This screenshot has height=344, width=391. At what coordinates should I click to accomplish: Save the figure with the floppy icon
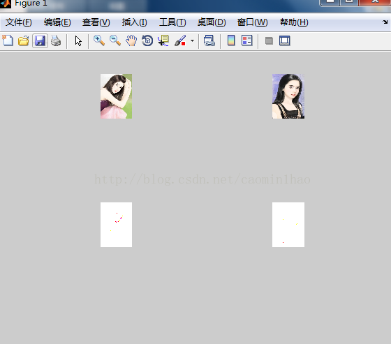pyautogui.click(x=40, y=40)
